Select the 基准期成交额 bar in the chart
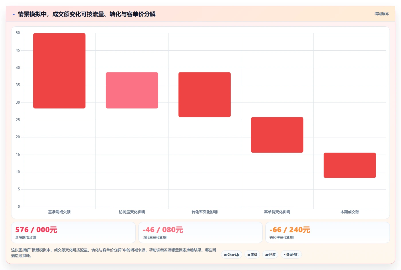The height and width of the screenshot is (270, 401). coord(59,71)
